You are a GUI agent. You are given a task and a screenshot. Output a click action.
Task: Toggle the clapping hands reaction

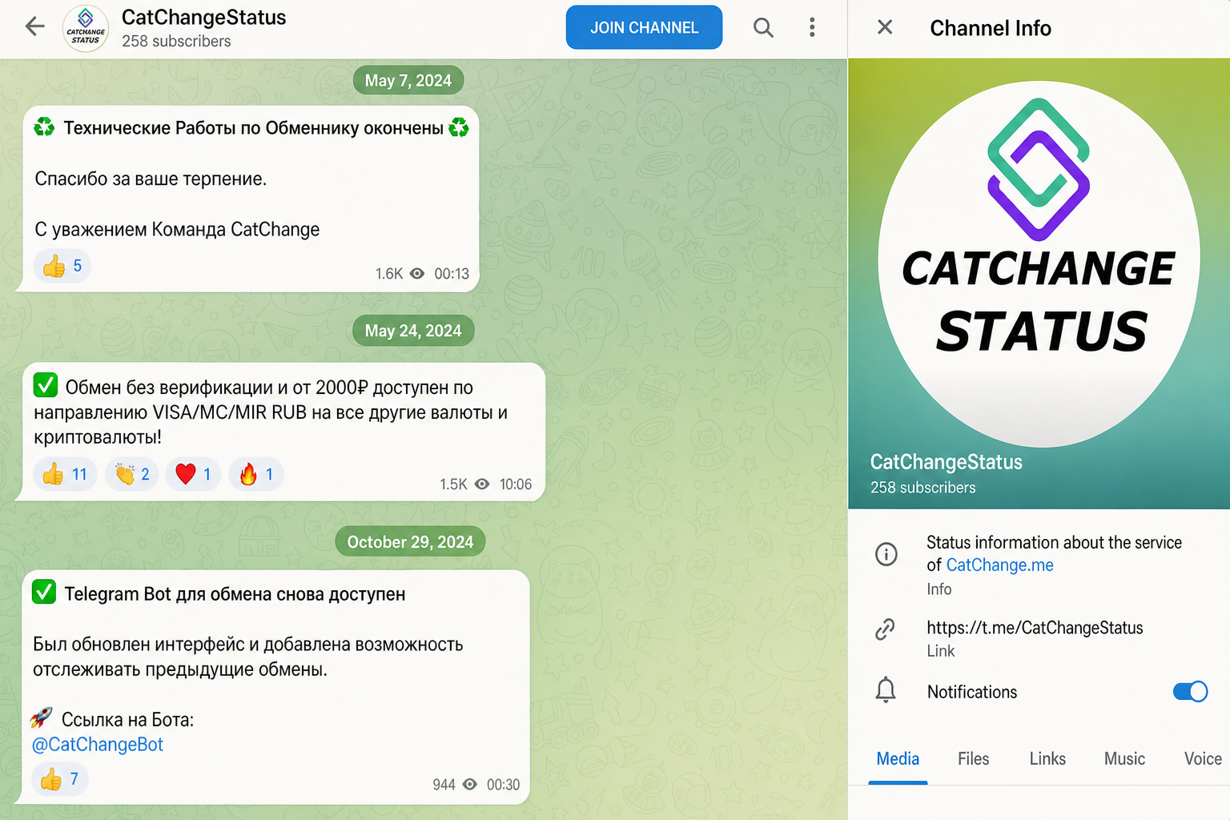132,474
